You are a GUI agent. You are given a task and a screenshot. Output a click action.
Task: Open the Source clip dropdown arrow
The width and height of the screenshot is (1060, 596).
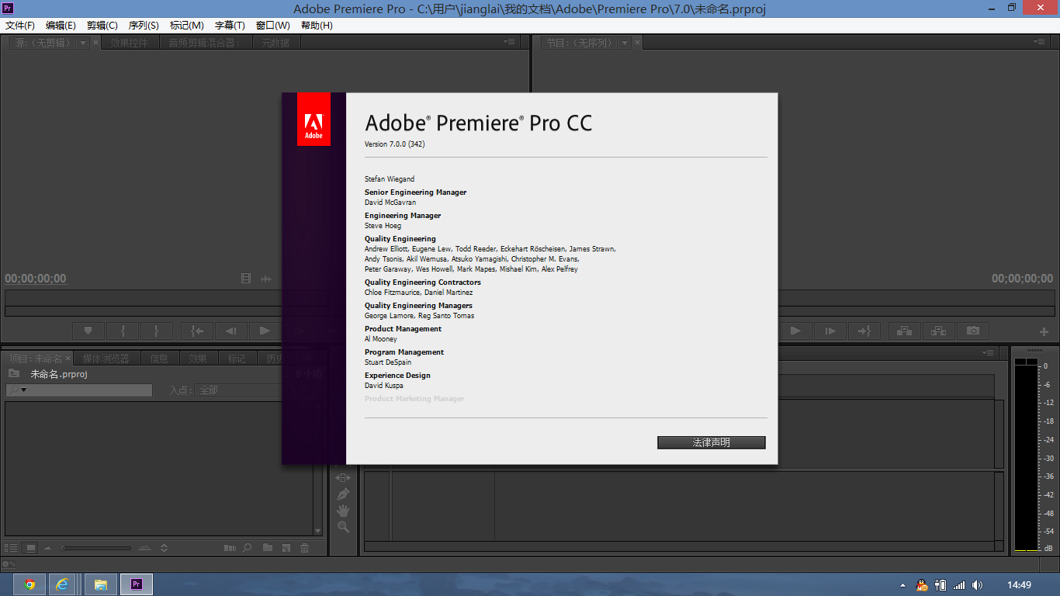point(83,43)
